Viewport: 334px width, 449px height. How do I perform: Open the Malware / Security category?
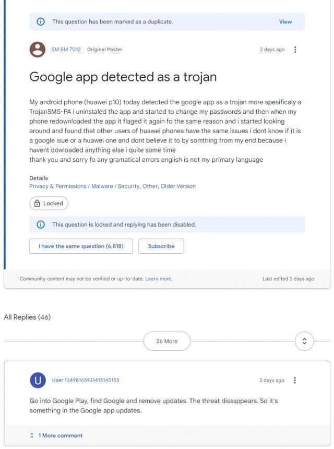[x=116, y=185]
